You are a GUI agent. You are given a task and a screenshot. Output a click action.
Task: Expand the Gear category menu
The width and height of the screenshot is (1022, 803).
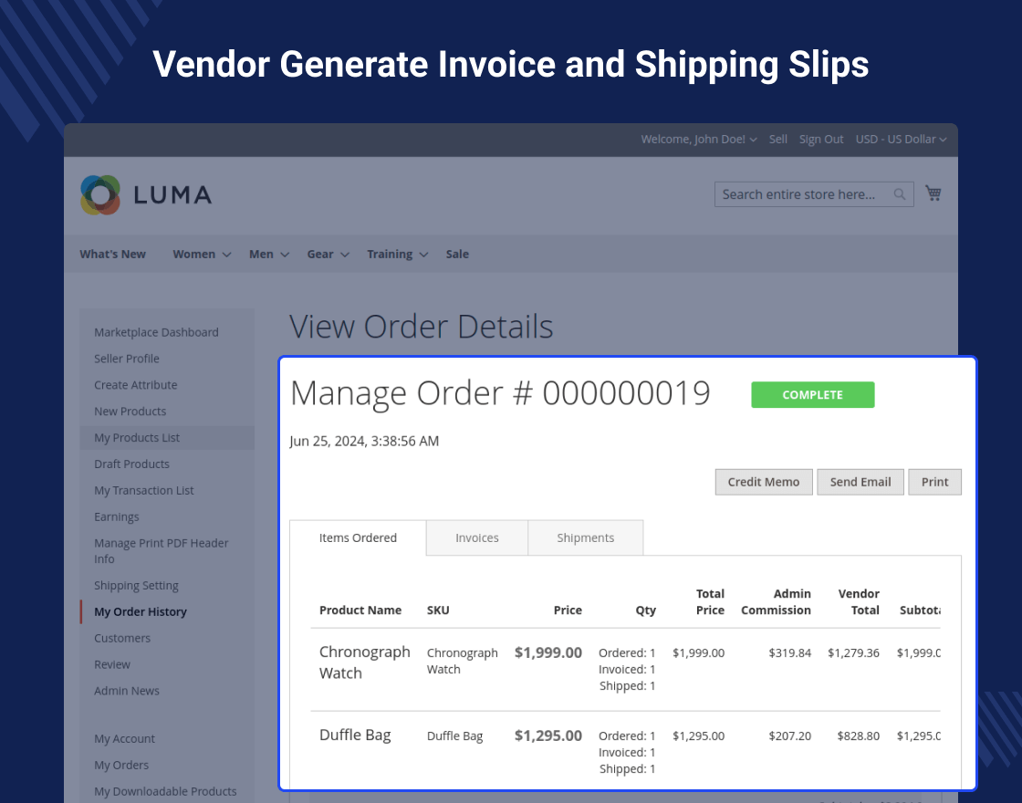pyautogui.click(x=328, y=255)
